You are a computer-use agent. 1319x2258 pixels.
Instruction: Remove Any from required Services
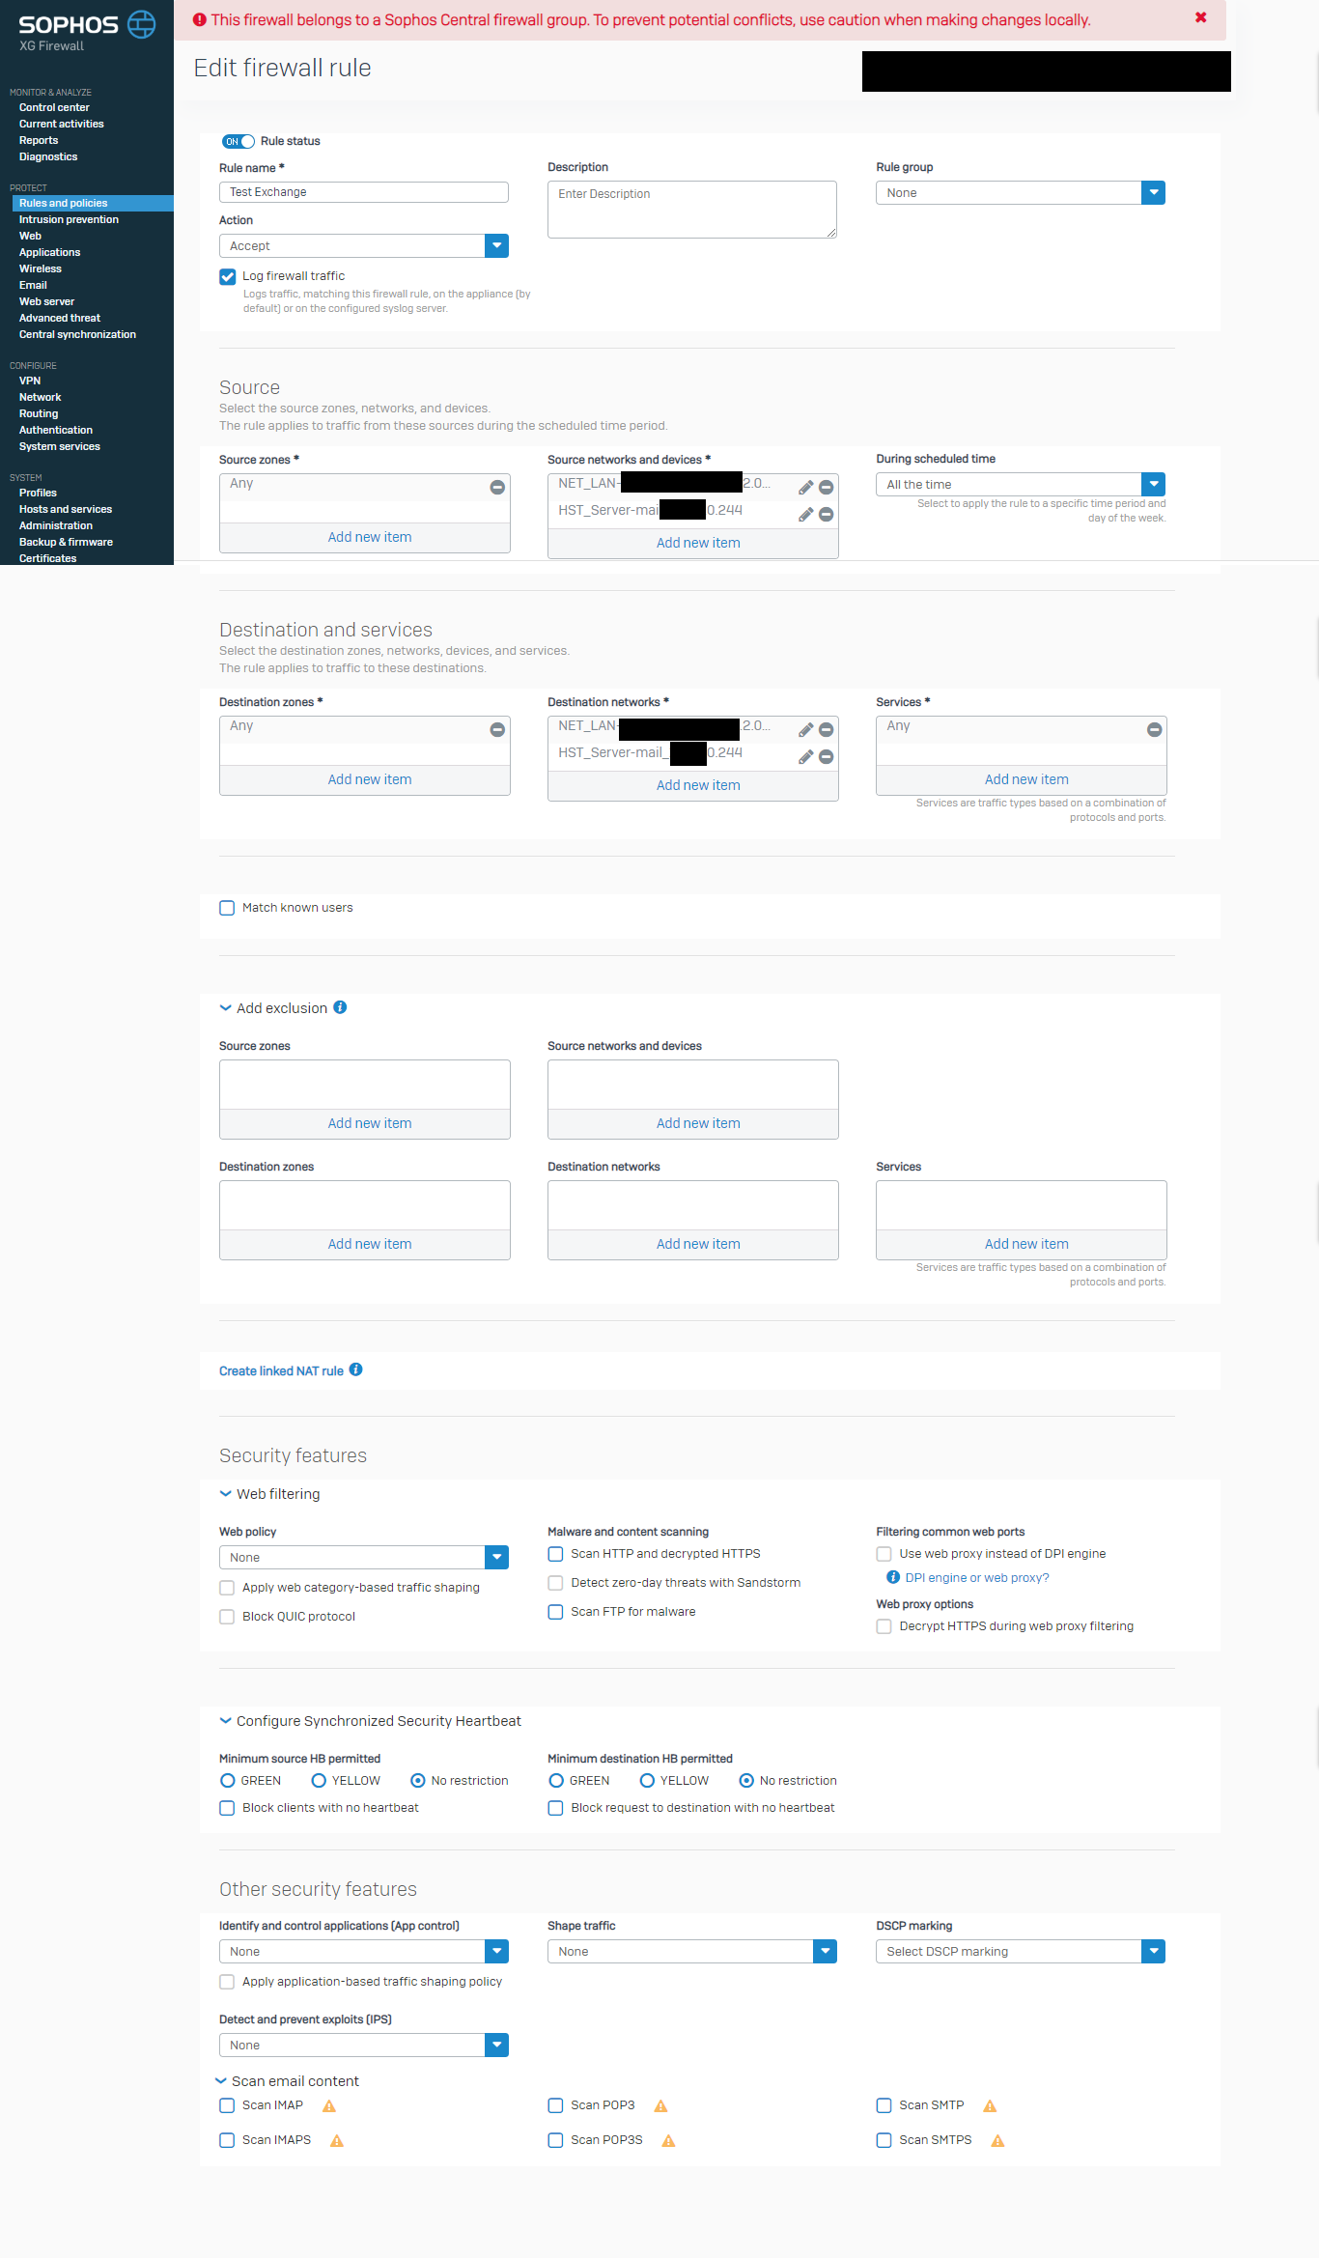point(1154,730)
